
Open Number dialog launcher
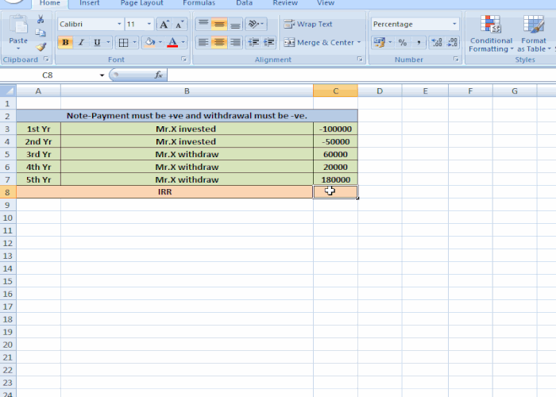point(456,60)
